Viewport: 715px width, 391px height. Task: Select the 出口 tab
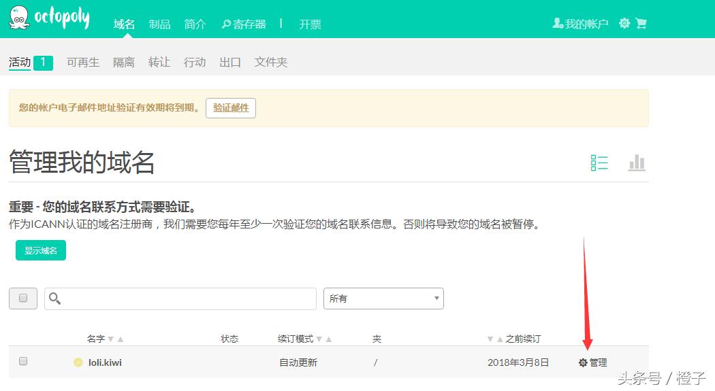(230, 63)
